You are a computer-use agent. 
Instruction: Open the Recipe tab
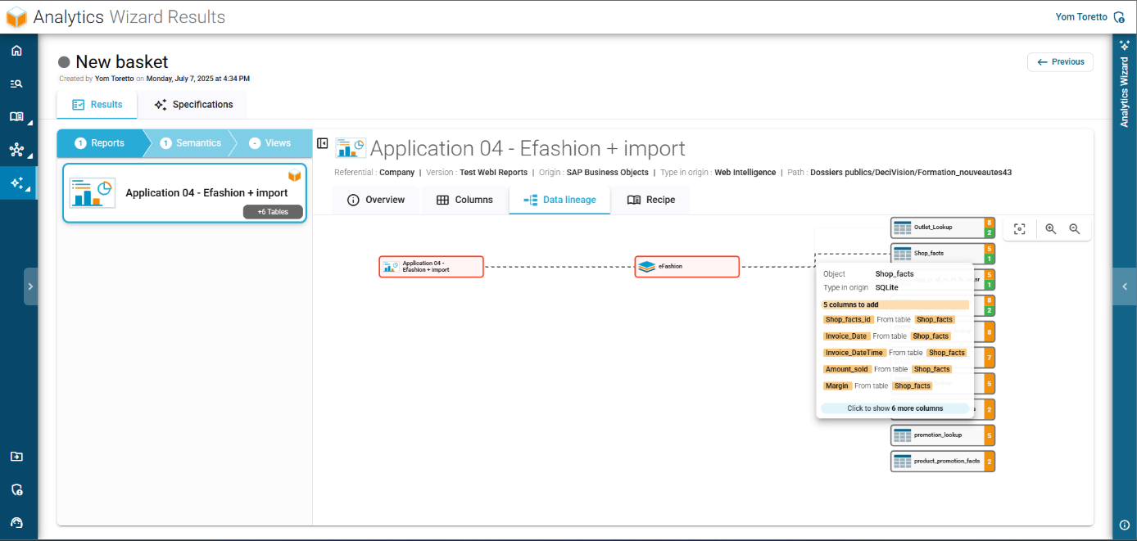pos(651,200)
